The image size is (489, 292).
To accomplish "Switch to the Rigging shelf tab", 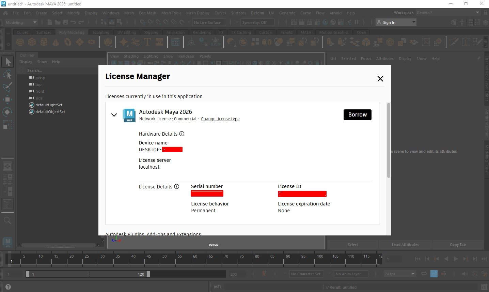I will tap(151, 32).
